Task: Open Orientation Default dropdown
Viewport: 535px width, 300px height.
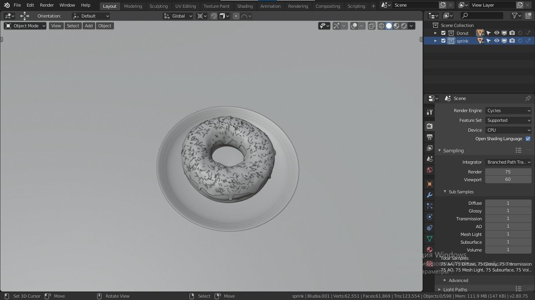Action: click(x=91, y=16)
